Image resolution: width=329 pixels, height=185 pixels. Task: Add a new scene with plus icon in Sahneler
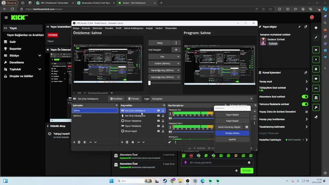(74, 142)
